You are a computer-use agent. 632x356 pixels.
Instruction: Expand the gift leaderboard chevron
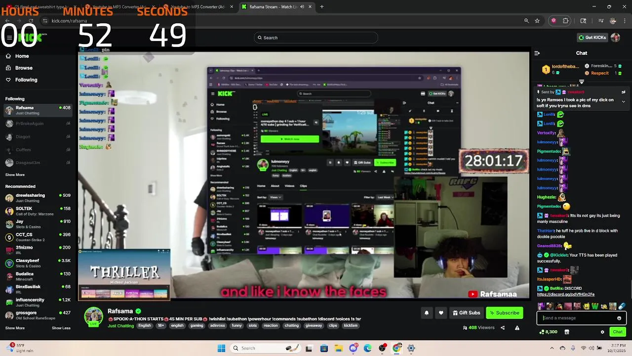click(x=582, y=82)
